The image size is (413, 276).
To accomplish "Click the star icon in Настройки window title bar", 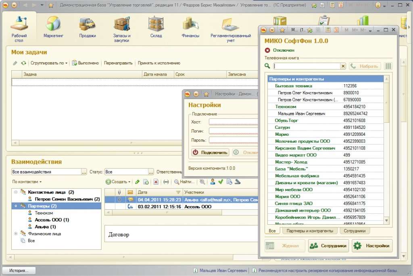I will tap(206, 94).
